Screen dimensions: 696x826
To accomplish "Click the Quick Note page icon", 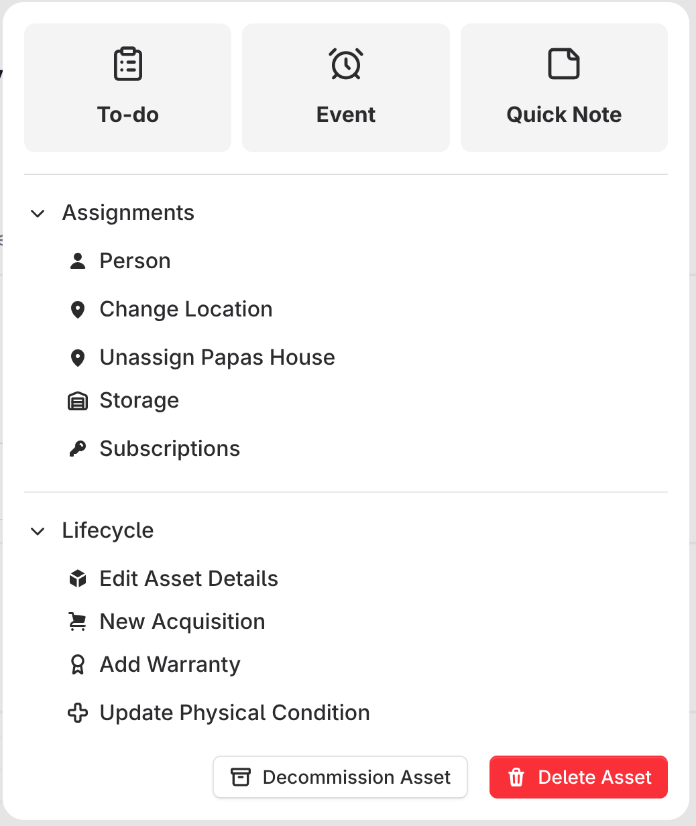I will tap(564, 64).
